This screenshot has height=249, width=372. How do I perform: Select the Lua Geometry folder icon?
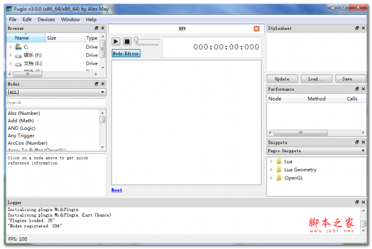pyautogui.click(x=279, y=170)
